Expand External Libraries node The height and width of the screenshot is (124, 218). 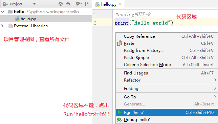(2, 26)
